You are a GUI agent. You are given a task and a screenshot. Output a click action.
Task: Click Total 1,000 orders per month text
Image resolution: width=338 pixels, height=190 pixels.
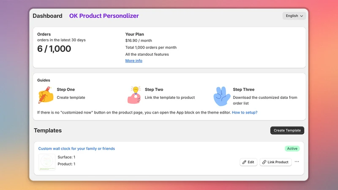point(151,47)
